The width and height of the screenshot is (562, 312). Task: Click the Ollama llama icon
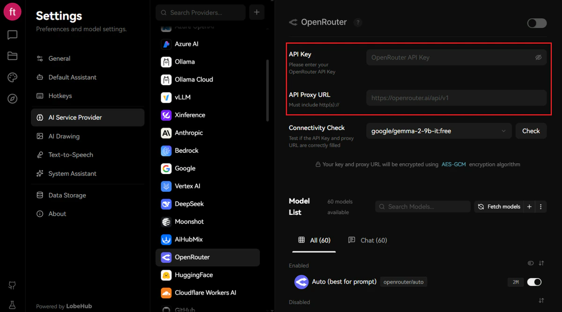pyautogui.click(x=166, y=62)
